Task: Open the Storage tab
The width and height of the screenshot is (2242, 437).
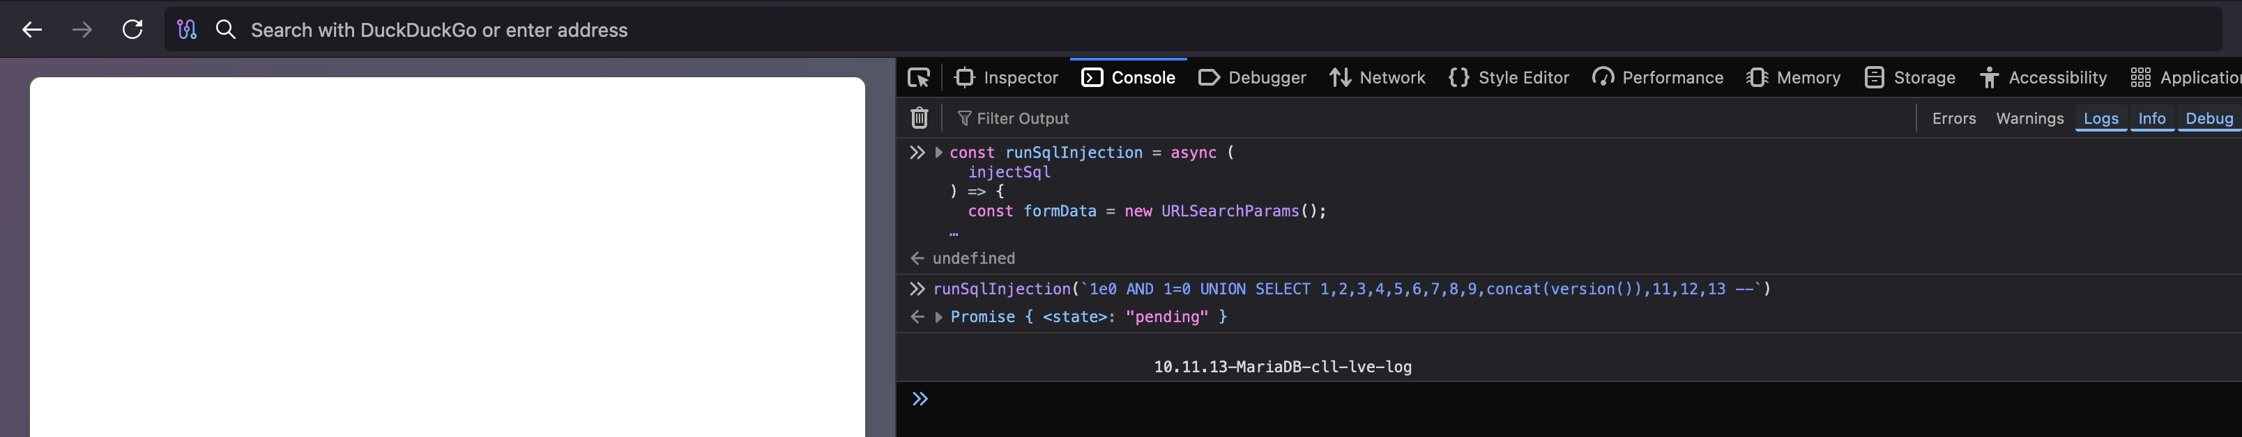Action: pyautogui.click(x=1909, y=78)
